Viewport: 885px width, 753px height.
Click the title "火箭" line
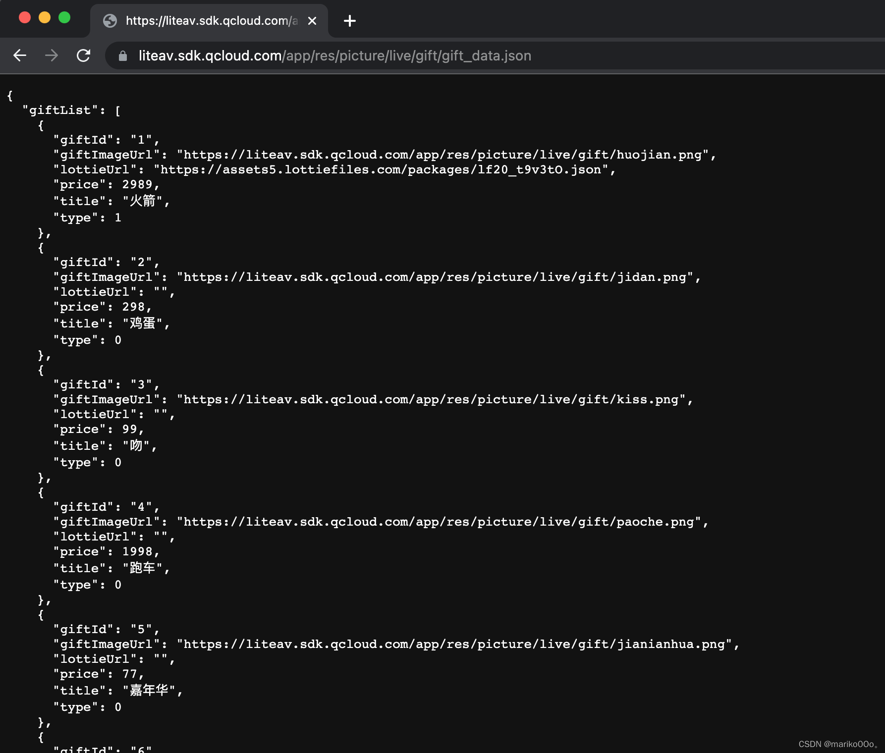coord(111,201)
